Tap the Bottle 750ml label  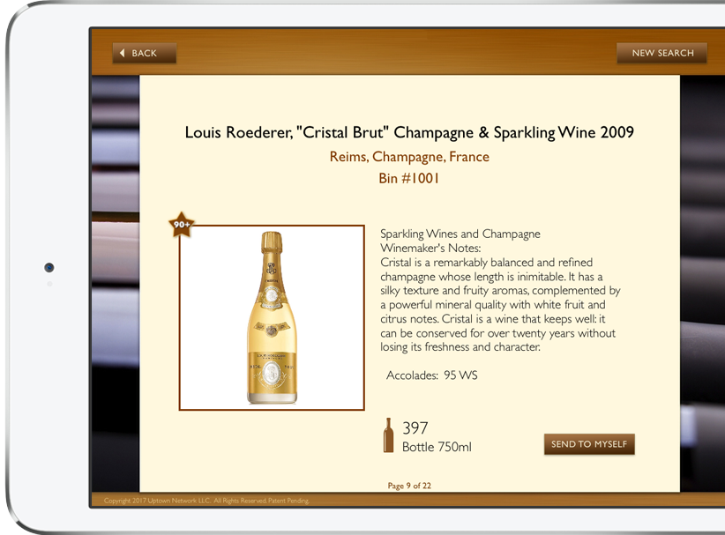(437, 447)
